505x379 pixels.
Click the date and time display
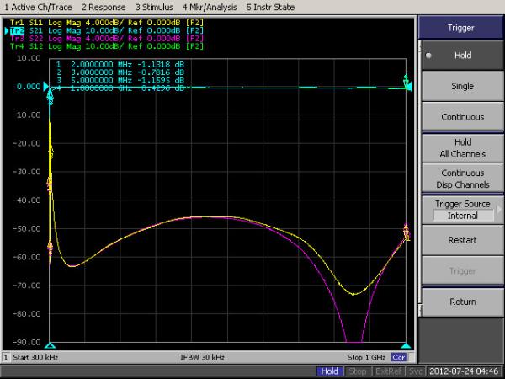(465, 371)
